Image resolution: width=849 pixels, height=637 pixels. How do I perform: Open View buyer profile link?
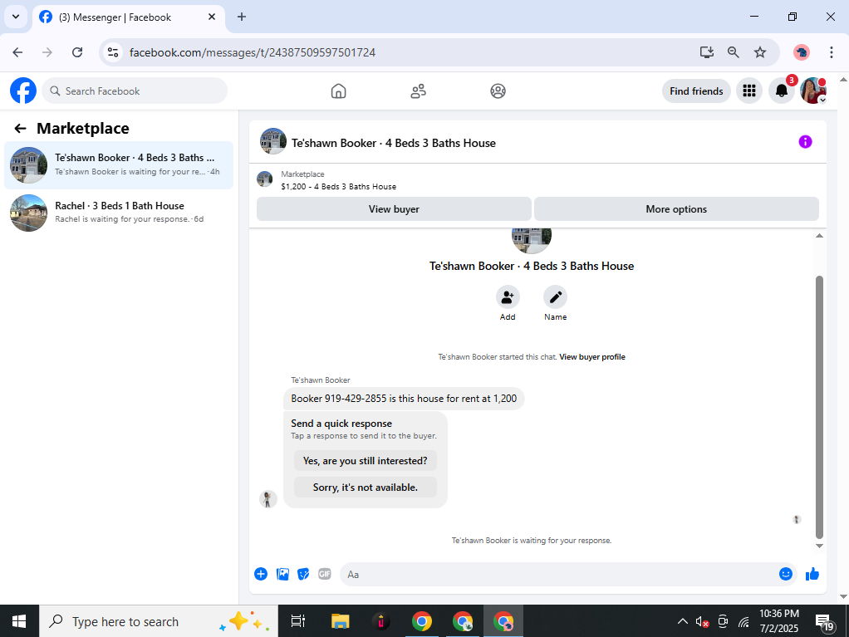click(591, 357)
